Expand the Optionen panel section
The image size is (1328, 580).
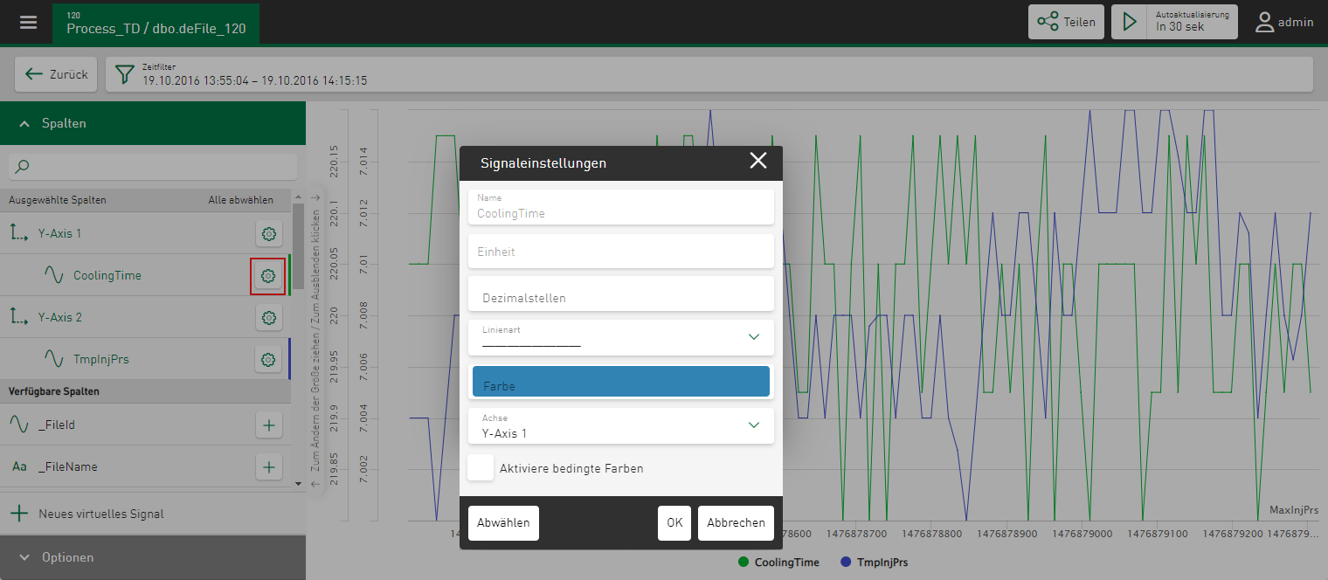coord(153,557)
